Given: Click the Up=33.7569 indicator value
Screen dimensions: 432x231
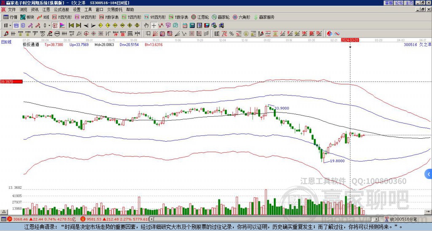Looking at the screenshot, I should click(x=79, y=44).
